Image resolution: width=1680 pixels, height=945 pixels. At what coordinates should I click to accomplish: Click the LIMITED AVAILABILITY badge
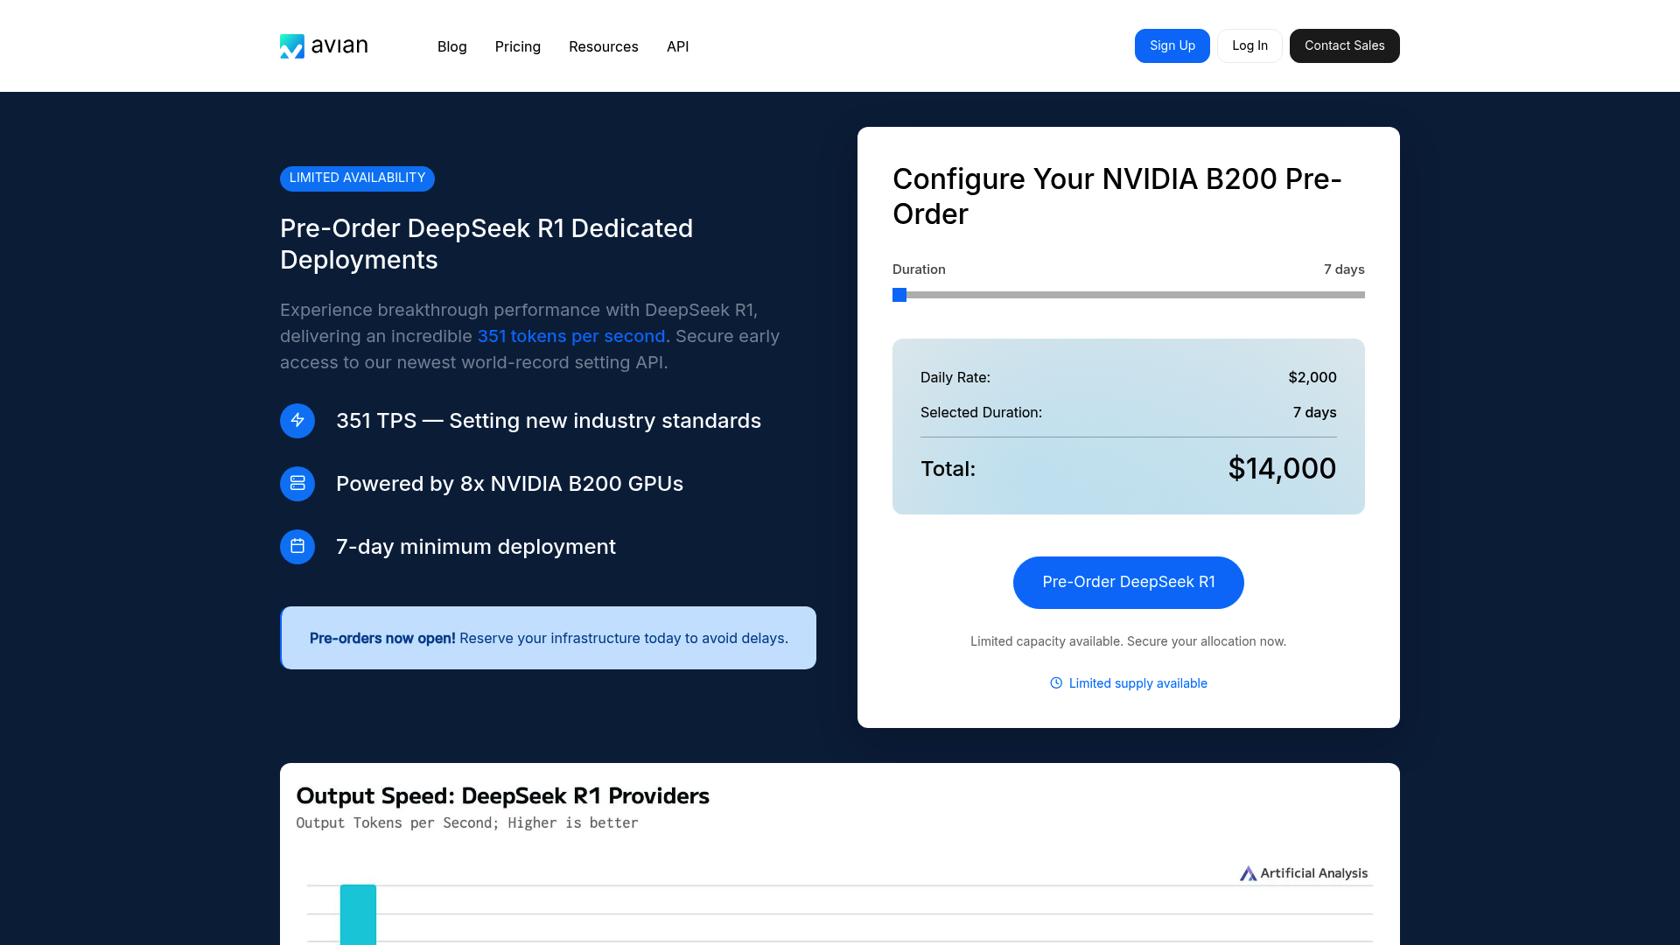pos(357,178)
